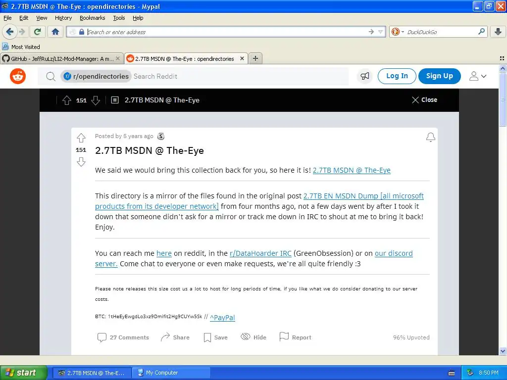Open the Bookmarks menu
507x380 pixels.
click(92, 18)
